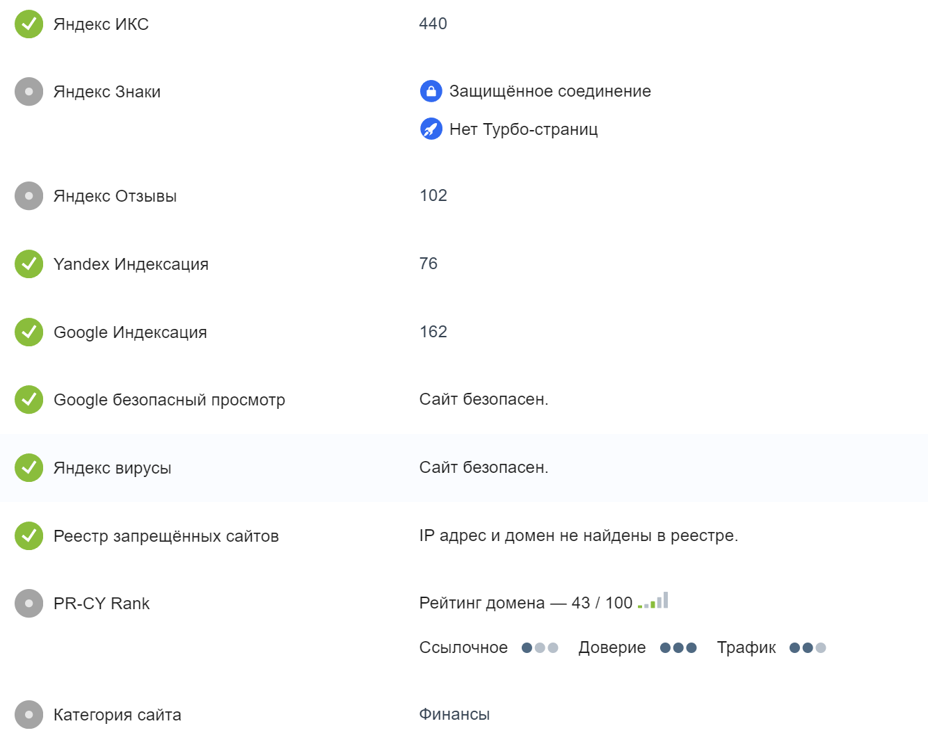This screenshot has width=928, height=742.
Task: Click the blue lock icon for Защищённое соединение
Action: click(431, 91)
